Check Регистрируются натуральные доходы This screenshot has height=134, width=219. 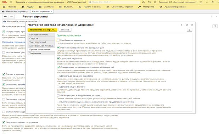click(x=58, y=95)
